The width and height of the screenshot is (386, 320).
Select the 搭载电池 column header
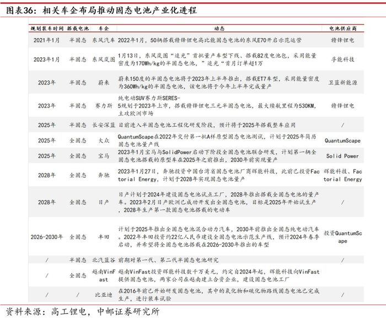pyautogui.click(x=78, y=29)
